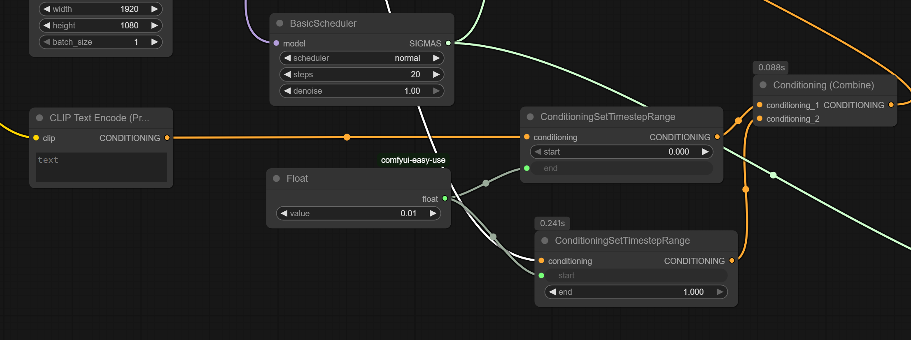
Task: Click the conditioning_1 input port on Conditioning (Combine)
Action: (x=760, y=105)
